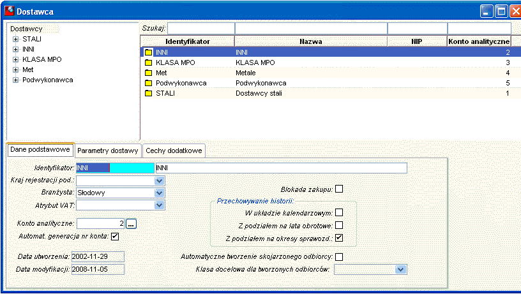
Task: Click the Data utworzenia field 2002-11-29
Action: (x=98, y=256)
